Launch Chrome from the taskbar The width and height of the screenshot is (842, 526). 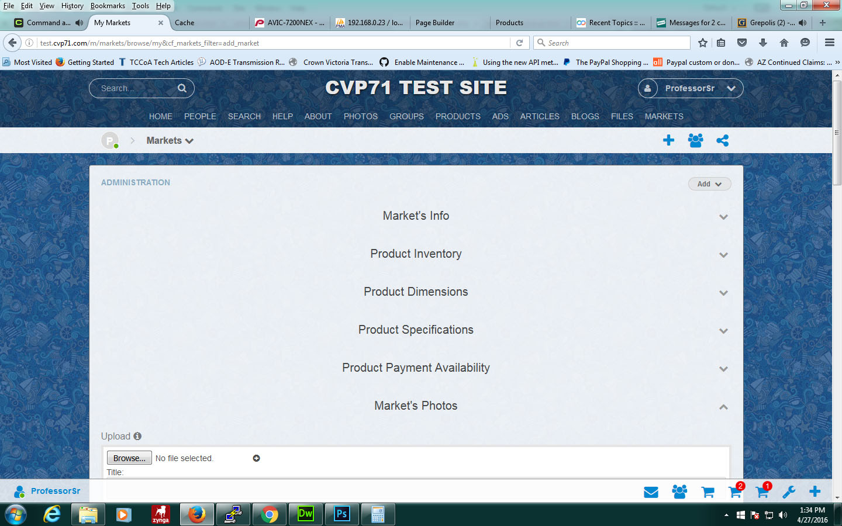pos(270,514)
